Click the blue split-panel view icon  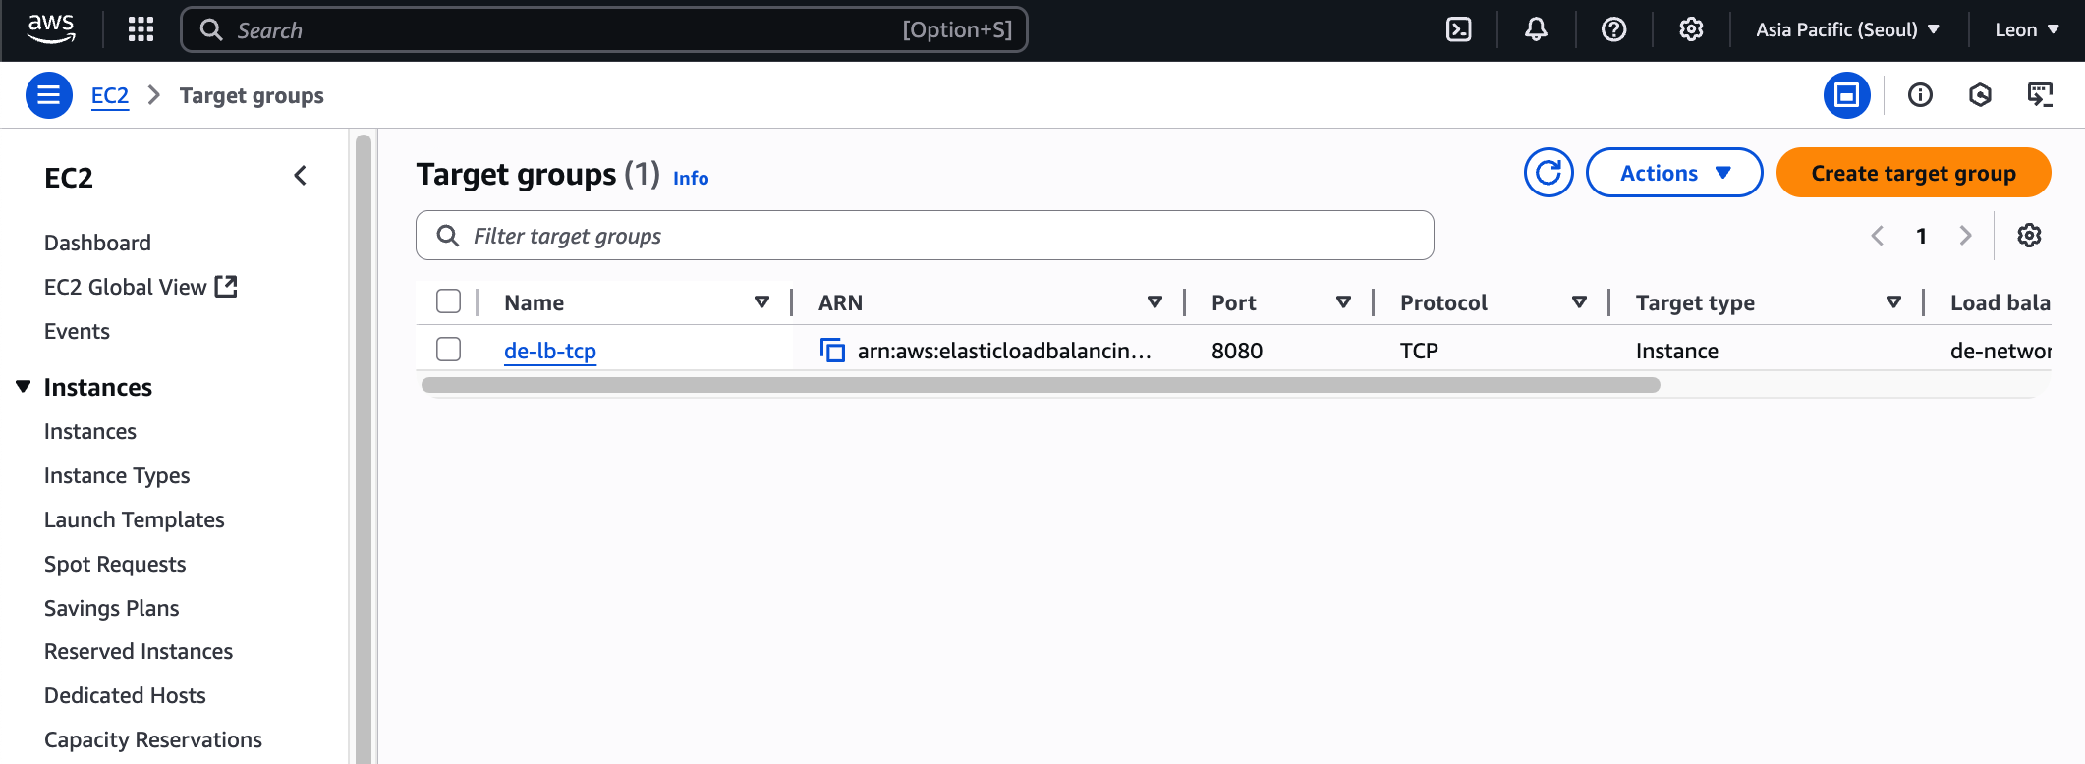click(x=1846, y=95)
